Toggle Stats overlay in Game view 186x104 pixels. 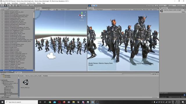tap(151, 10)
